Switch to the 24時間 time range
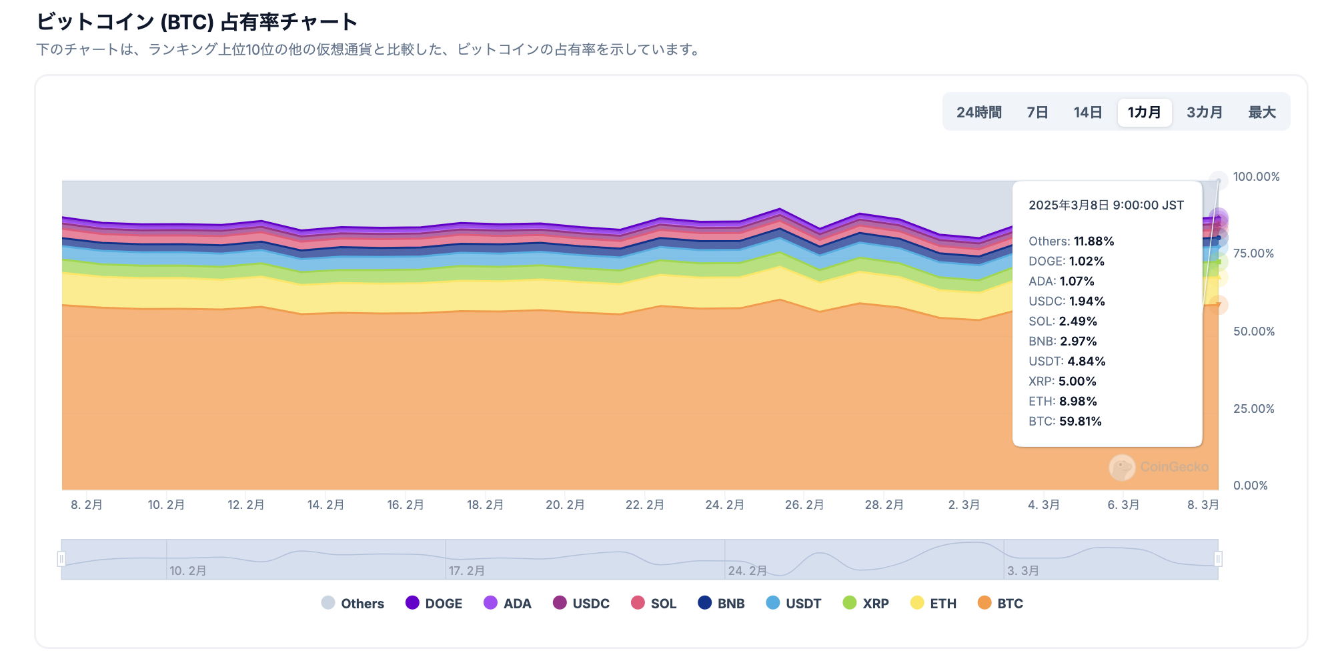Viewport: 1338px width, 663px height. click(x=978, y=113)
